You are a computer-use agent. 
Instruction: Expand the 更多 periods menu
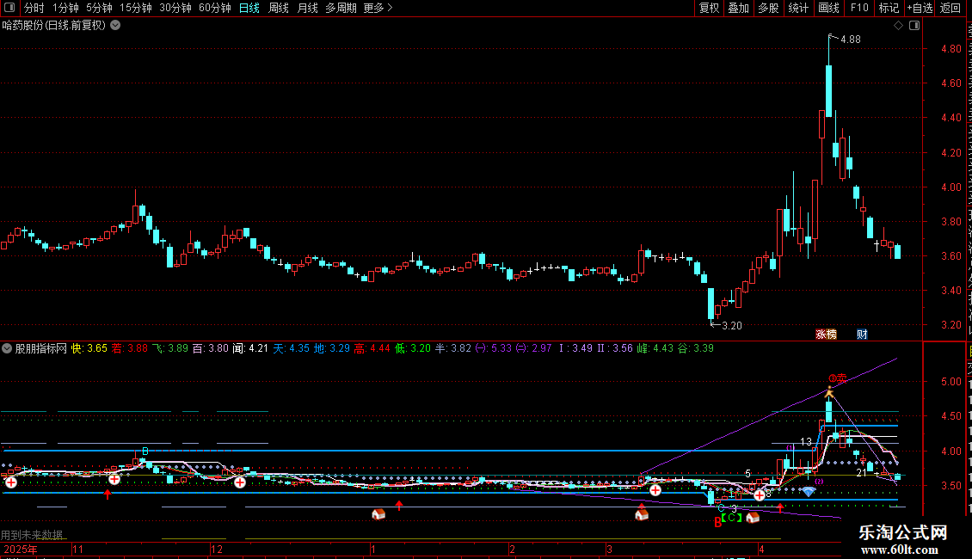378,8
